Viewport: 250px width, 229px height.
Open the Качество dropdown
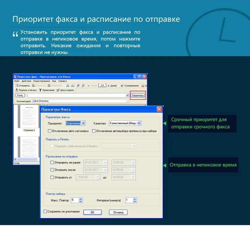139,123
